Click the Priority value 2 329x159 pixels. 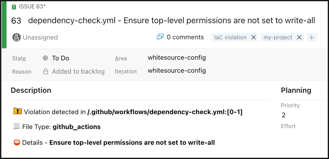pos(284,115)
